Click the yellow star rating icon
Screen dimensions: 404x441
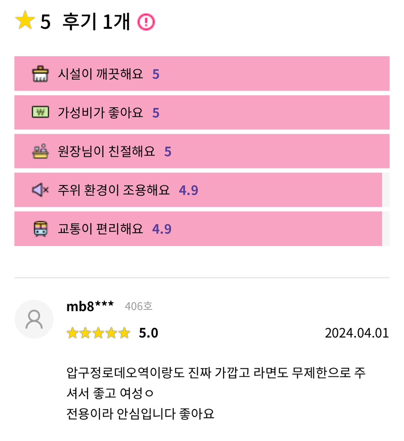pos(25,21)
